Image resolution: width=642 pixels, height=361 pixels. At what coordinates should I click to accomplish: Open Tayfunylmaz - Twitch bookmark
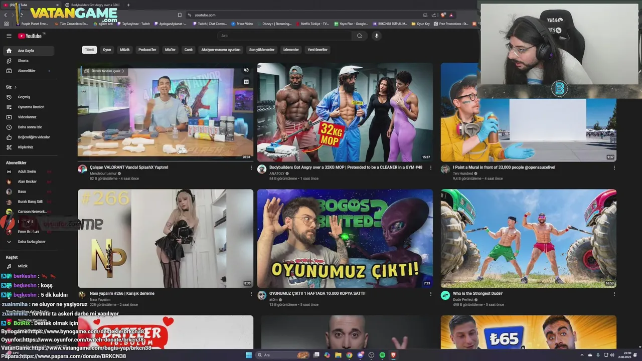[x=133, y=24]
